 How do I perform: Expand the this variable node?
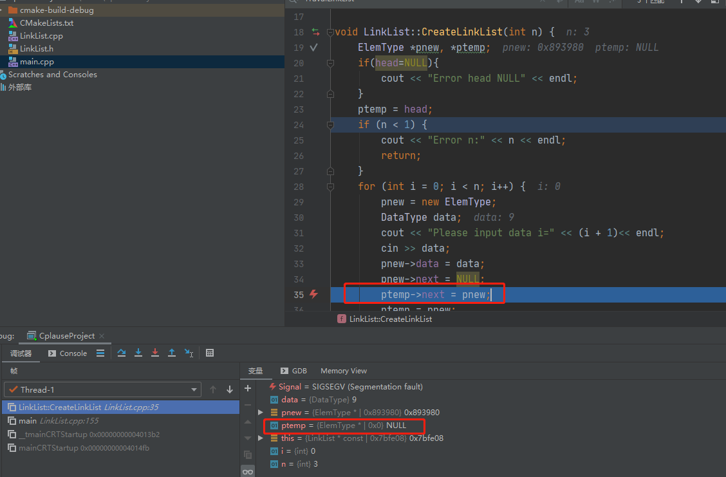[261, 438]
